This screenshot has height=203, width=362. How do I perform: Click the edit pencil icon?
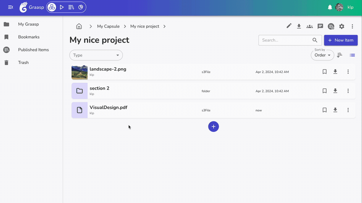tap(289, 26)
